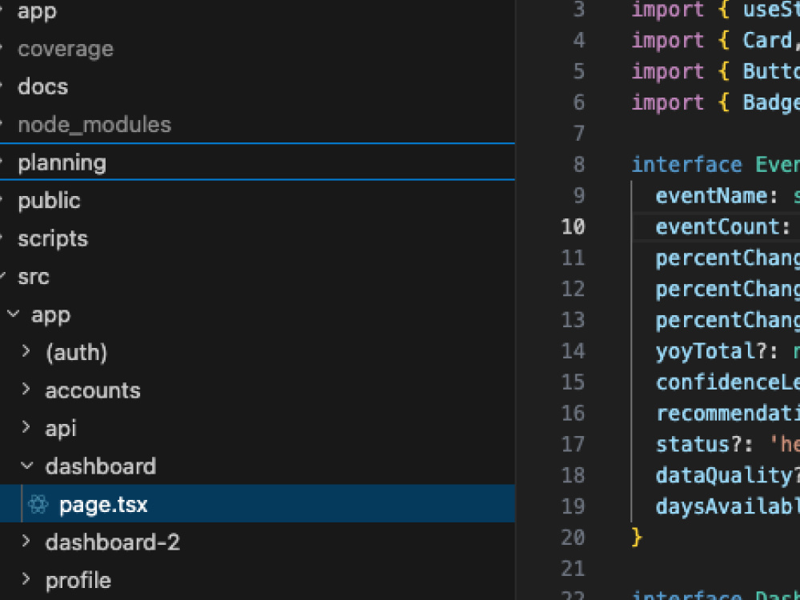Expand the api folder chevron

click(26, 427)
